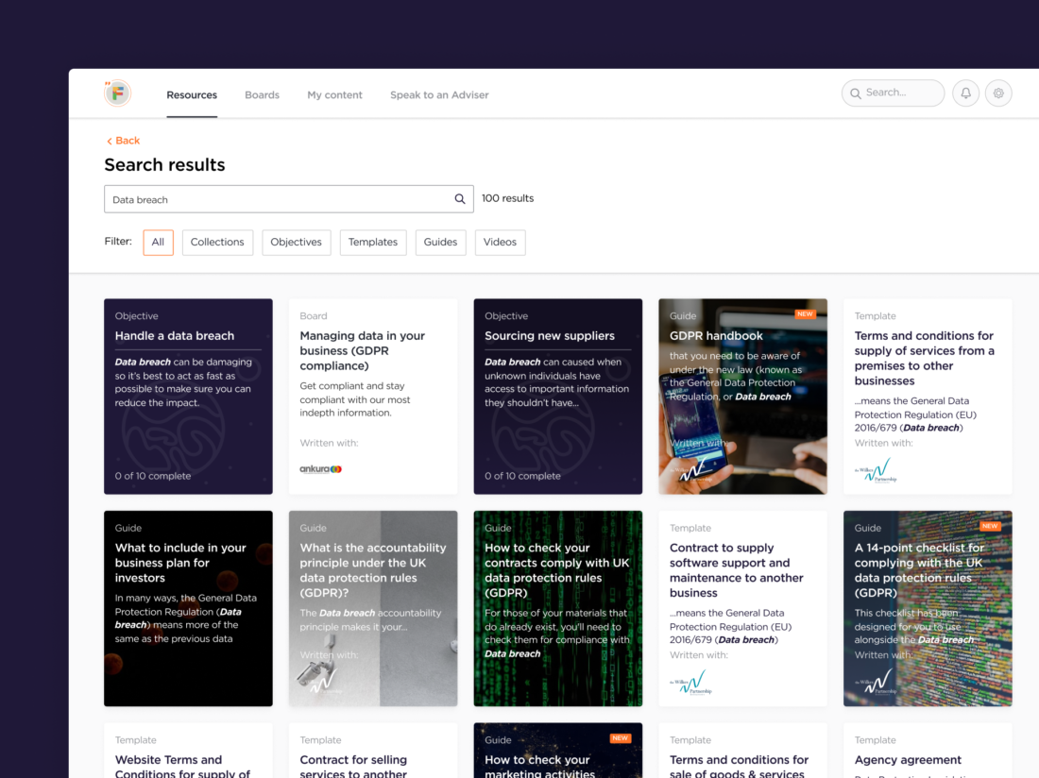The height and width of the screenshot is (778, 1039).
Task: Go to My content tab
Action: pyautogui.click(x=334, y=94)
